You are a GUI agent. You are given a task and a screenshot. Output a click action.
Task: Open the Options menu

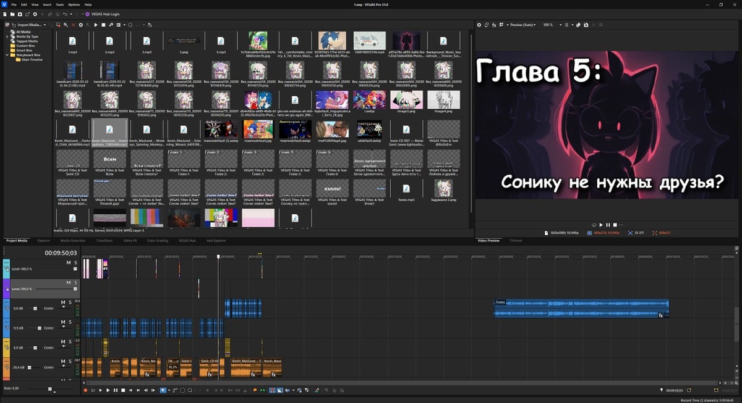pos(74,4)
